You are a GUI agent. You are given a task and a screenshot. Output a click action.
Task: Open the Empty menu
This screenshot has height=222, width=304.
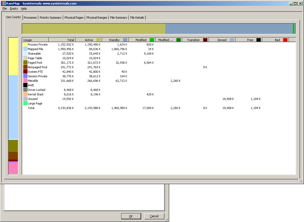pyautogui.click(x=14, y=9)
